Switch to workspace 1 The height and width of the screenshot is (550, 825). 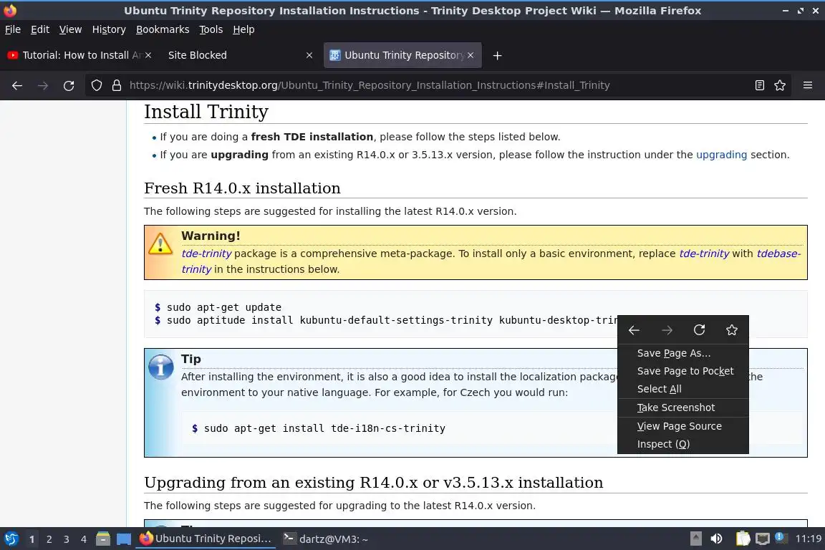pos(32,539)
